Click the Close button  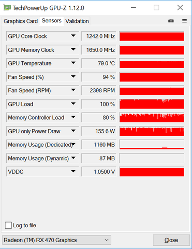click(x=171, y=240)
